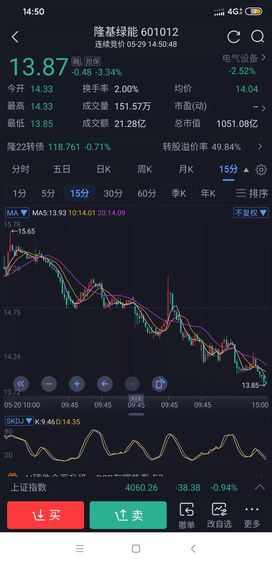
Task: Expand 市盈(动) details chevron
Action: [x=263, y=108]
